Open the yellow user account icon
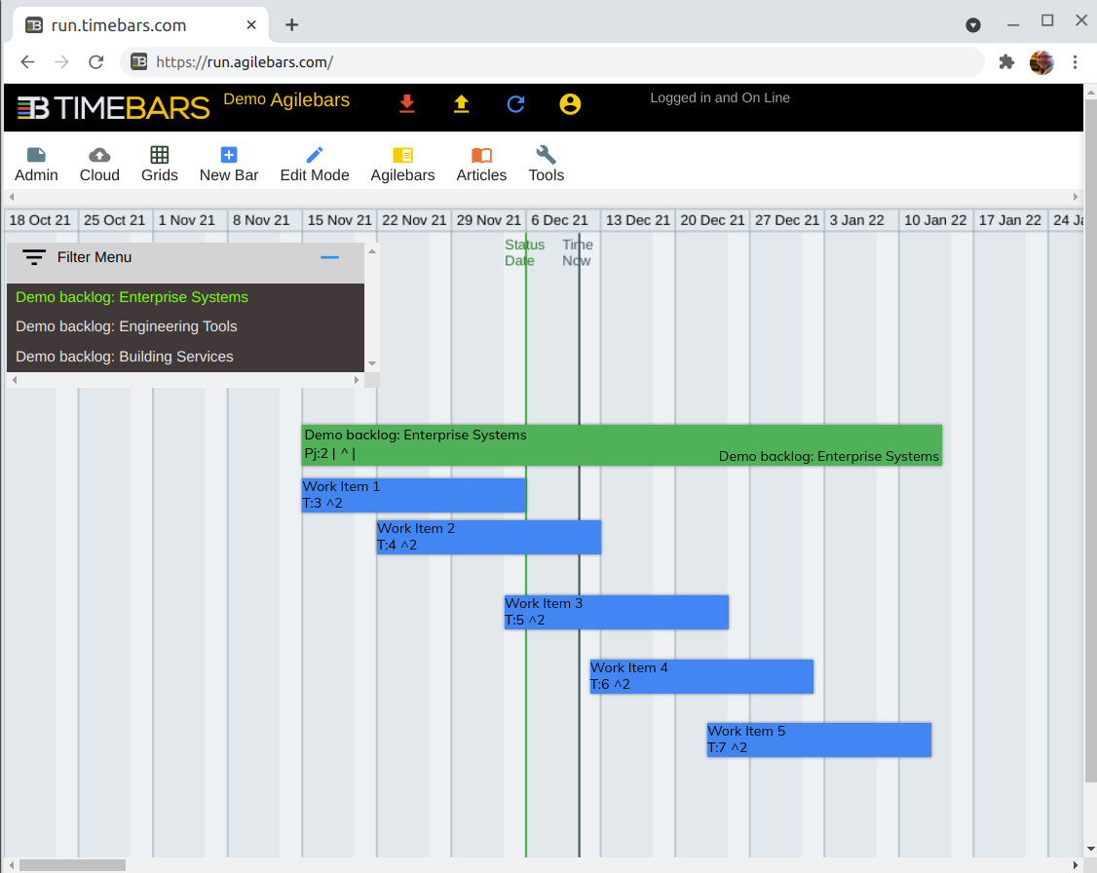This screenshot has width=1097, height=873. coord(570,104)
